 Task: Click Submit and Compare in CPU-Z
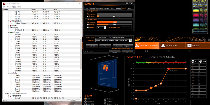[123, 46]
